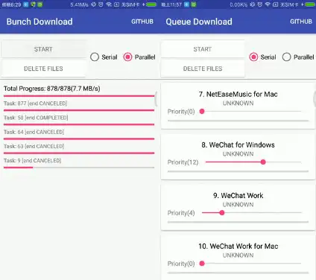Click the 5.41M/s network speed indicator
This screenshot has width=316, height=280.
click(79, 4)
